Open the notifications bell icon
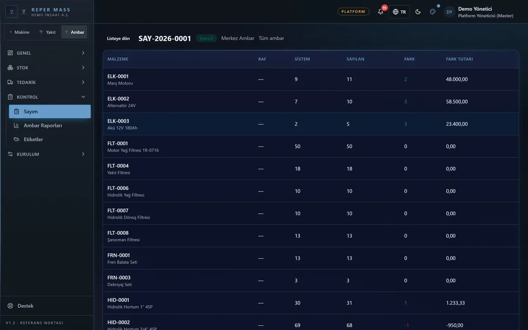The height and width of the screenshot is (330, 528). pyautogui.click(x=381, y=12)
